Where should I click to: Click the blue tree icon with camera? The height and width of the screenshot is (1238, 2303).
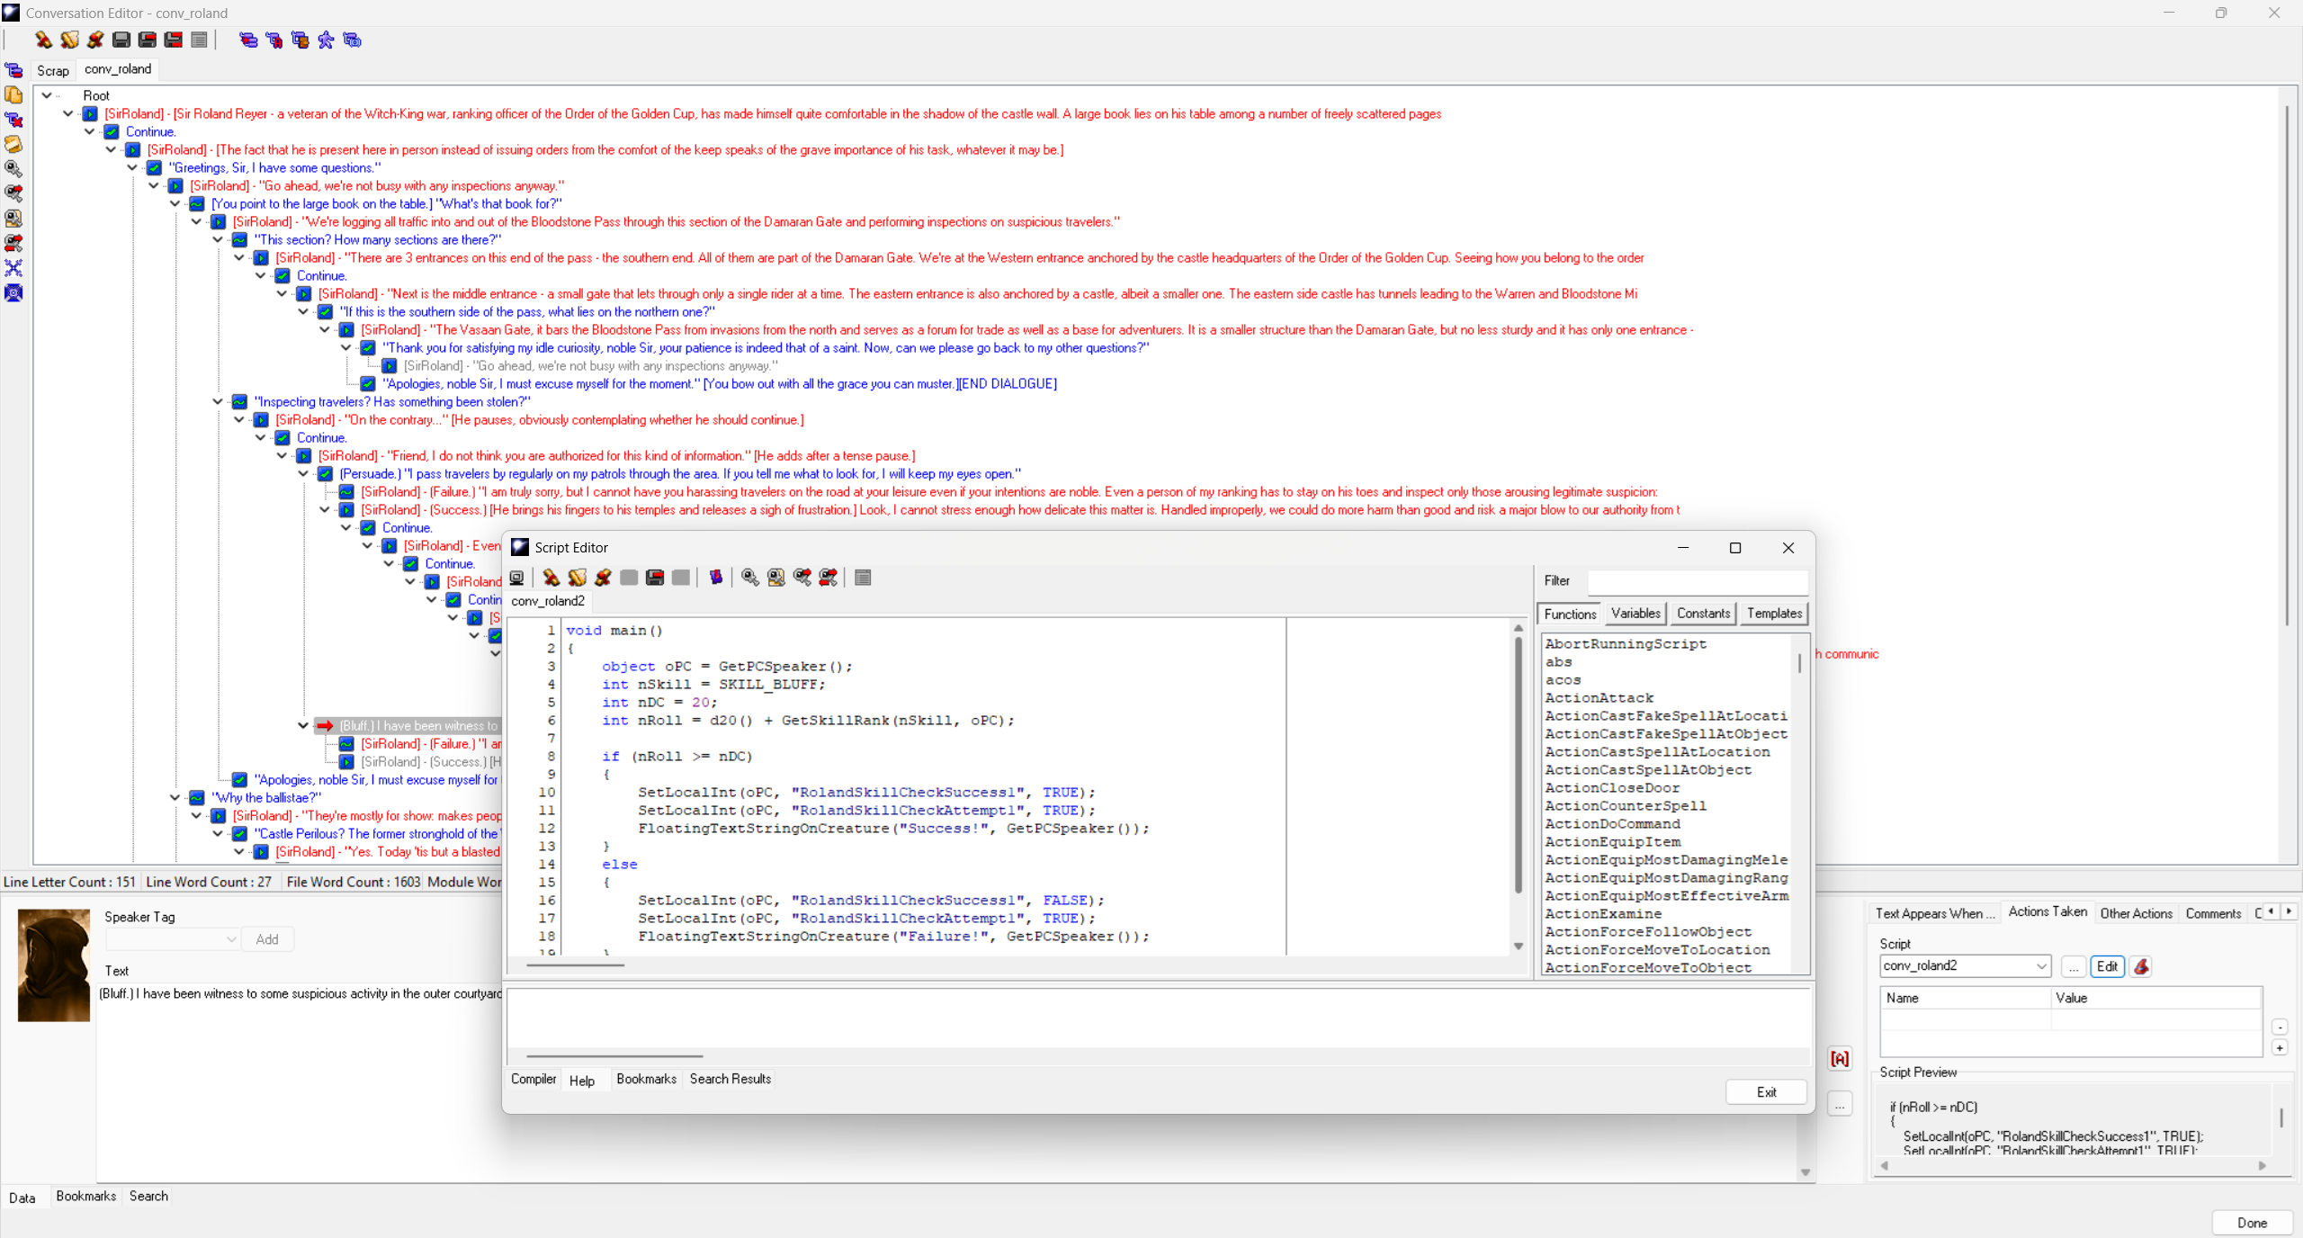(x=353, y=40)
